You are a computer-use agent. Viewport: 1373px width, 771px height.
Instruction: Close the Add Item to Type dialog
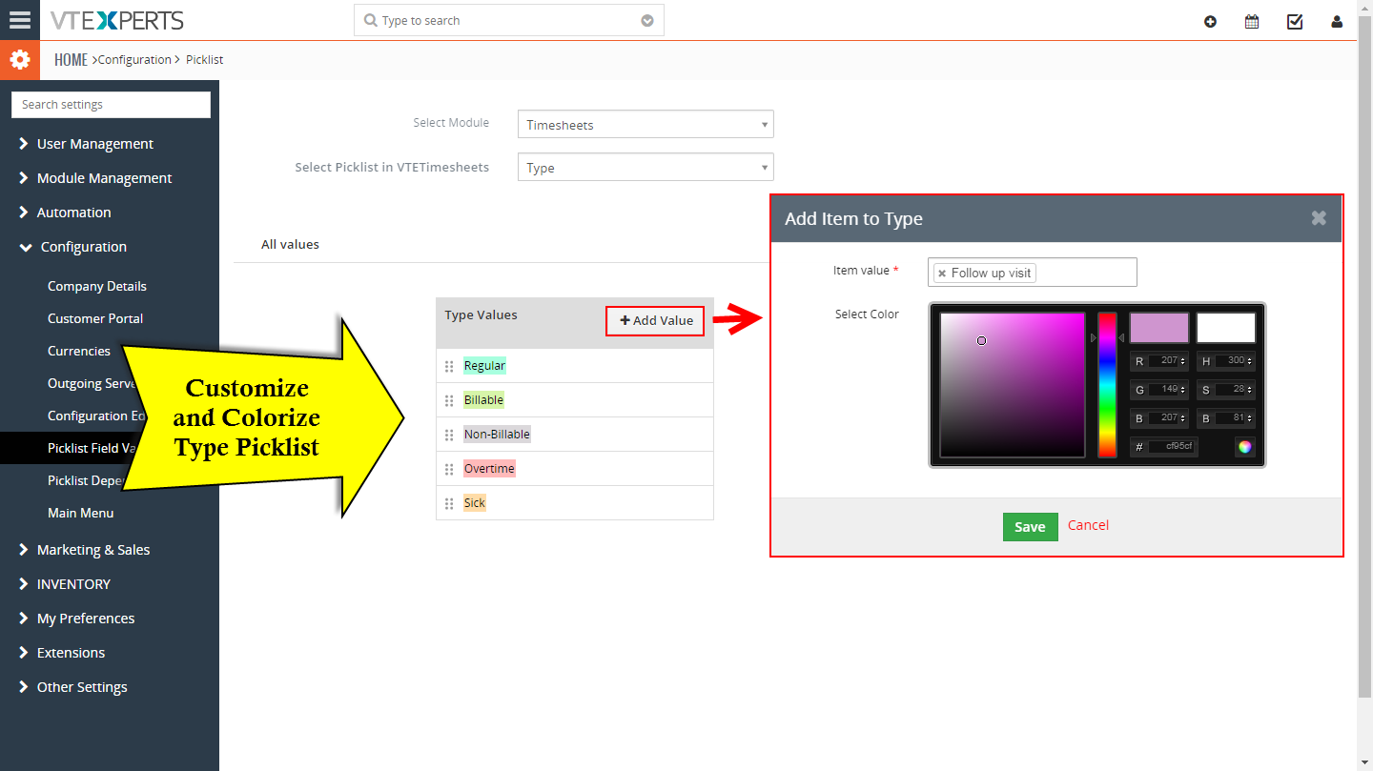coord(1319,218)
